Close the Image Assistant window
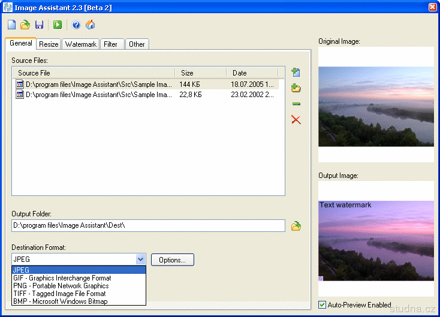 pos(433,7)
